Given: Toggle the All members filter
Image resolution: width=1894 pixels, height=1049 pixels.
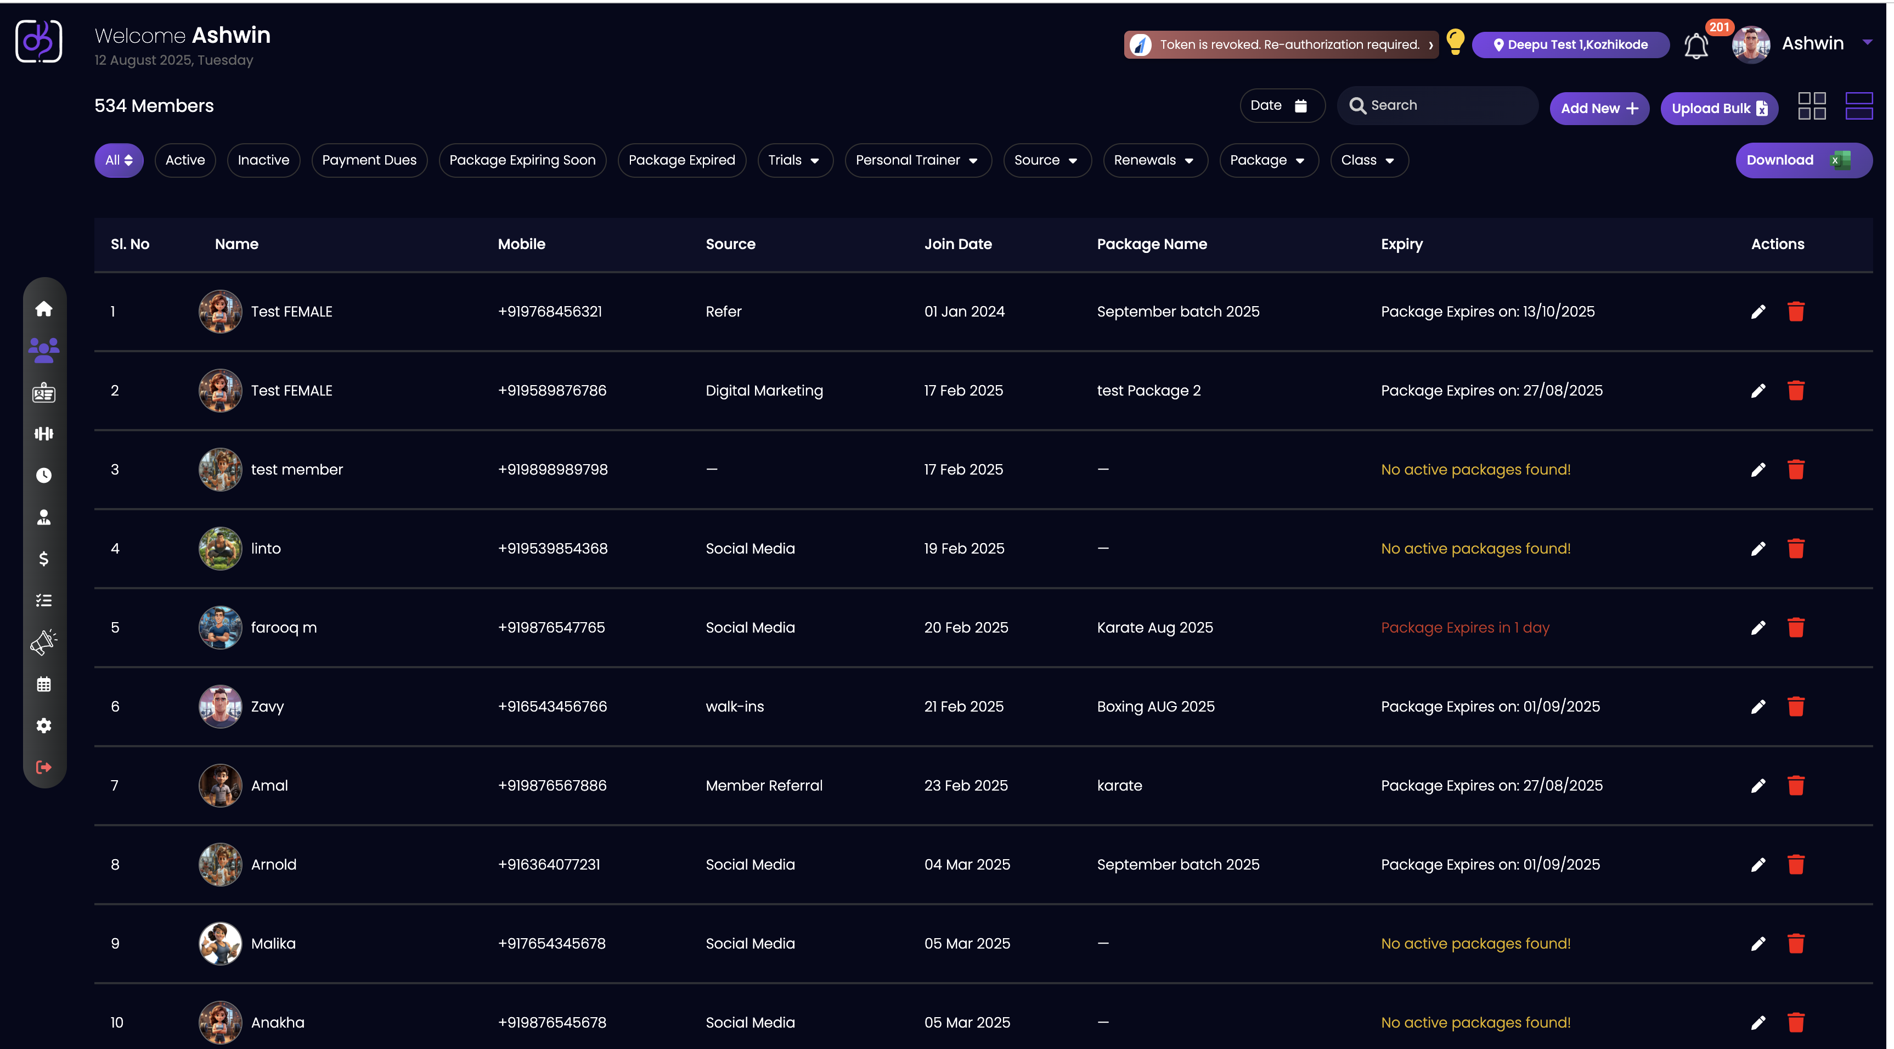Looking at the screenshot, I should [119, 160].
